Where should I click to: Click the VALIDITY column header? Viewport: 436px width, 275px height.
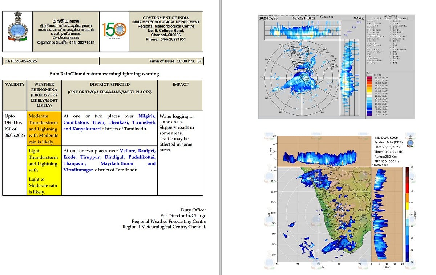15,84
